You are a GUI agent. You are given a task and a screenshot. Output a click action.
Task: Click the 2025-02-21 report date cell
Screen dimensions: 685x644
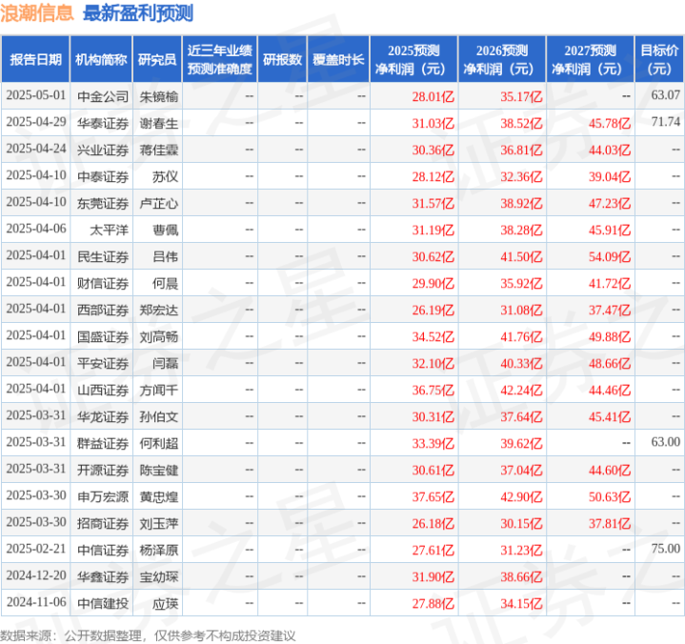(x=36, y=549)
